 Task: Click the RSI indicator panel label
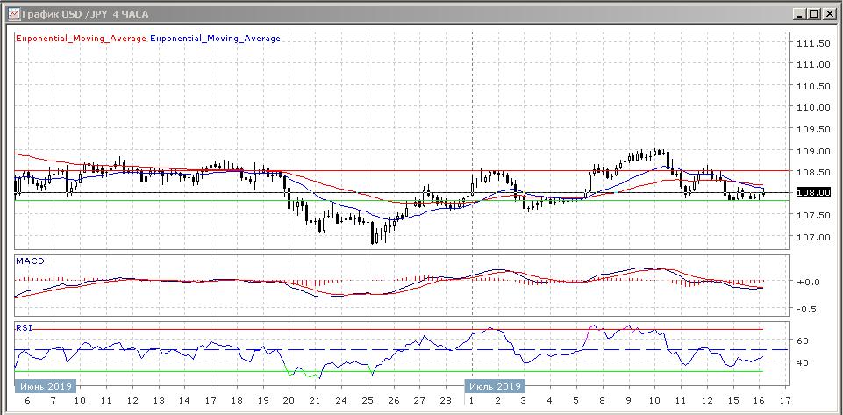pos(24,327)
